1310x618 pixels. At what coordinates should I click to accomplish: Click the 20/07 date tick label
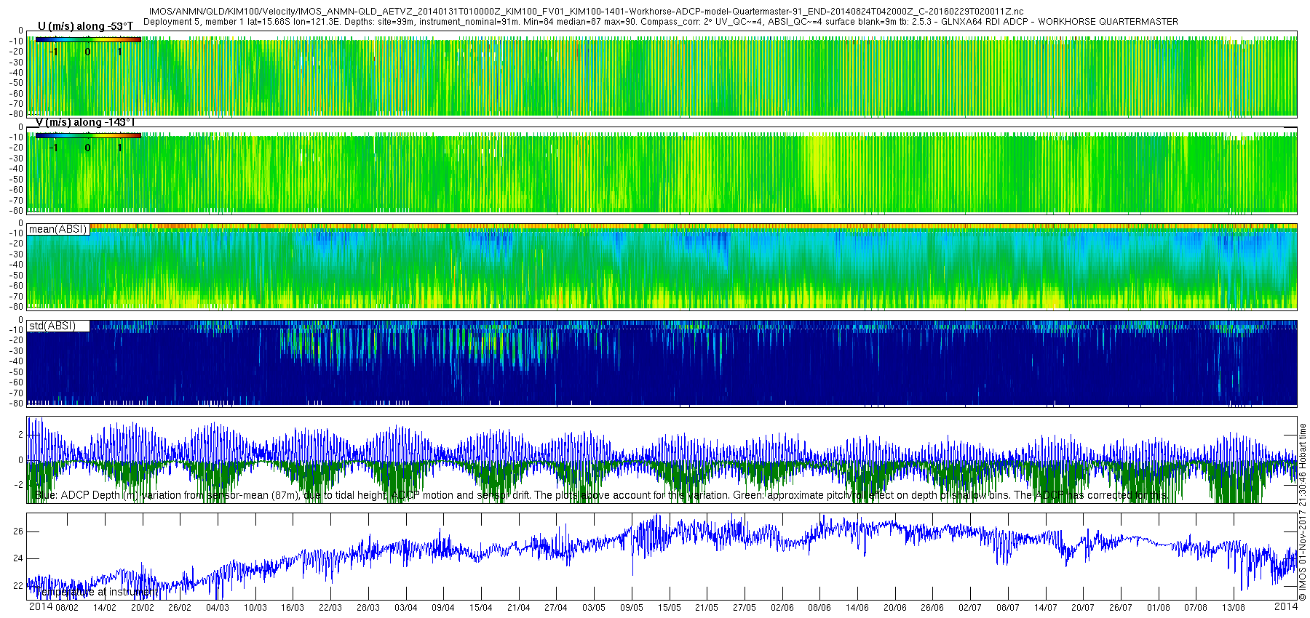tap(1082, 608)
